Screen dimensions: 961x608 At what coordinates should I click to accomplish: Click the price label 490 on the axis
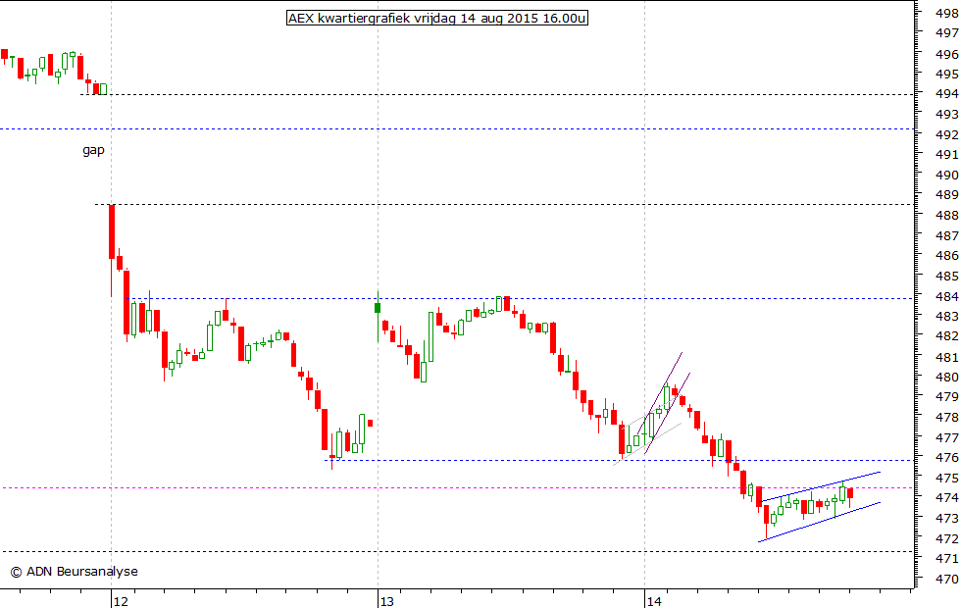click(x=947, y=175)
